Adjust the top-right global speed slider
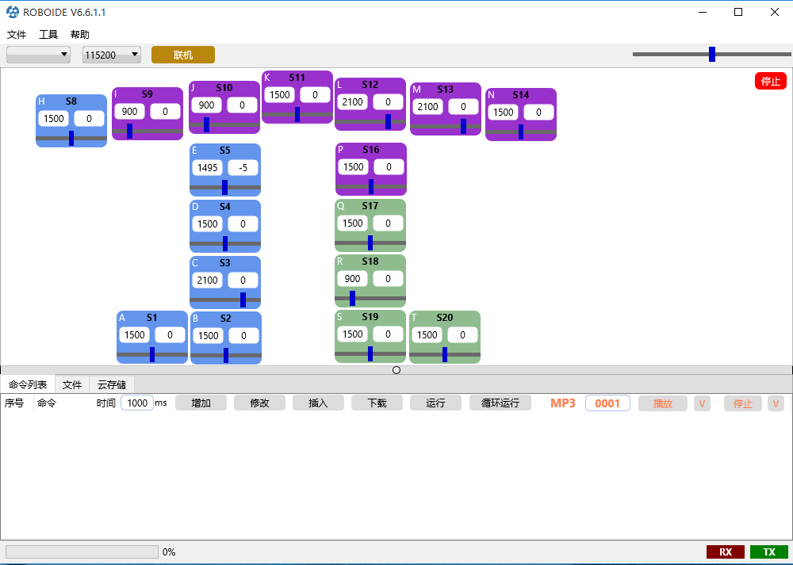Viewport: 793px width, 565px height. click(x=711, y=54)
